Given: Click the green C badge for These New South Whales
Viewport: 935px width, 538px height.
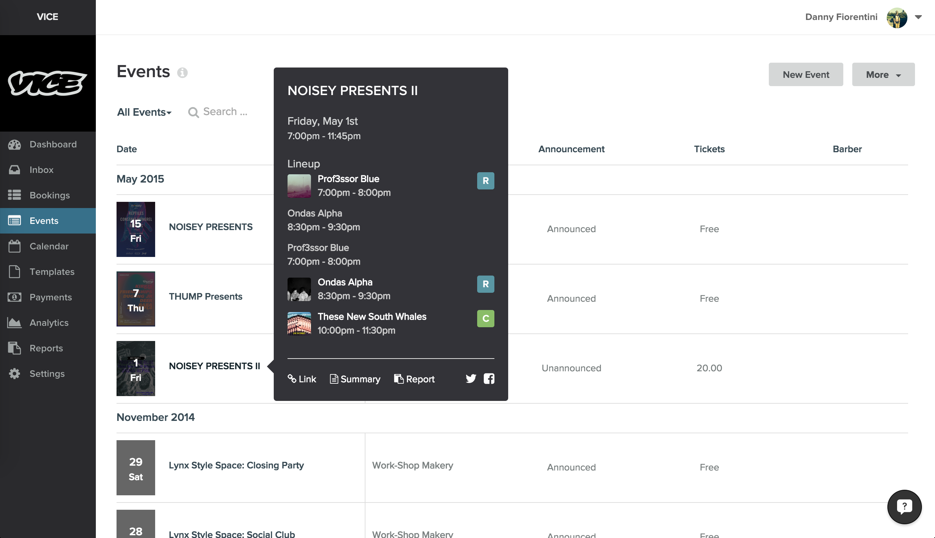Looking at the screenshot, I should point(485,319).
